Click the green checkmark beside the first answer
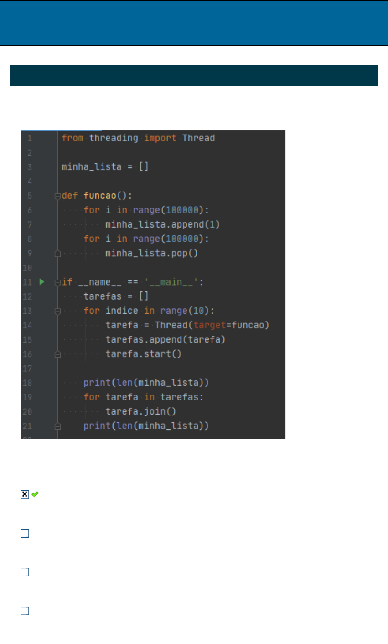 35,494
